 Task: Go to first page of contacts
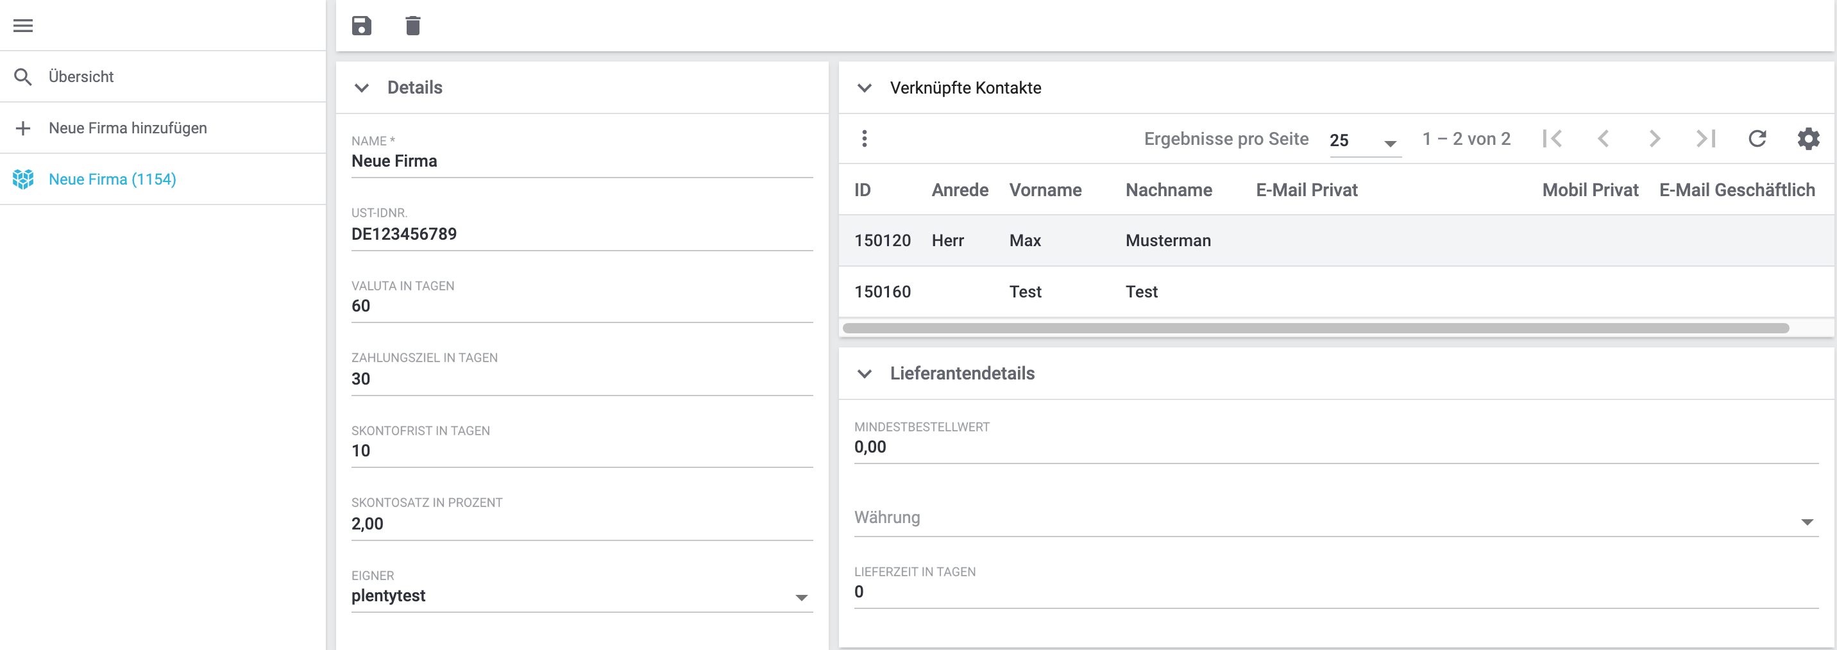pyautogui.click(x=1552, y=138)
